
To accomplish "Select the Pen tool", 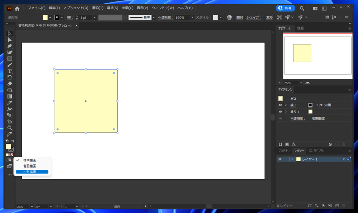I will click(9, 46).
